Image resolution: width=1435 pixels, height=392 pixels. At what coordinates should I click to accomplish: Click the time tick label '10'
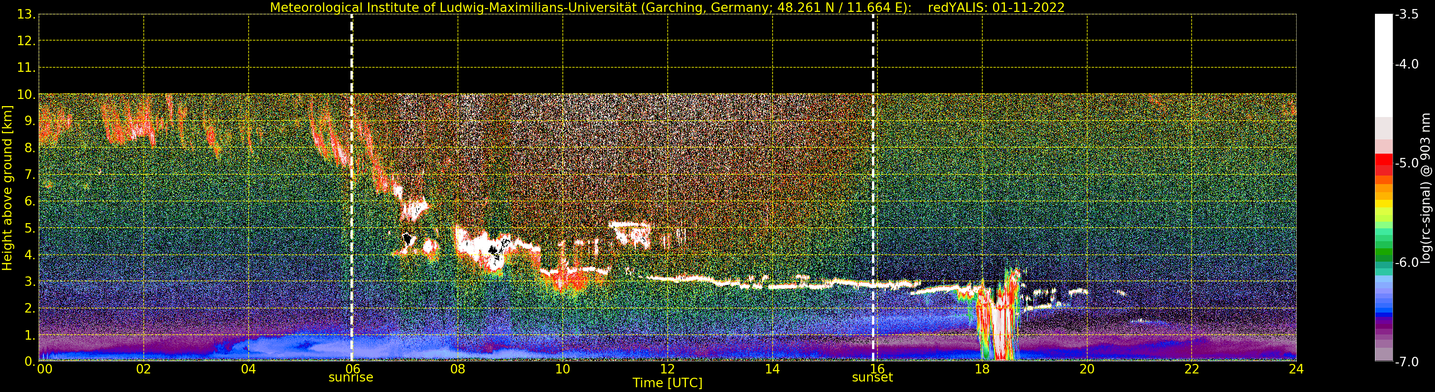563,369
